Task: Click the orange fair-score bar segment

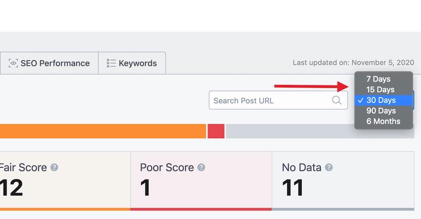Action: [x=103, y=131]
